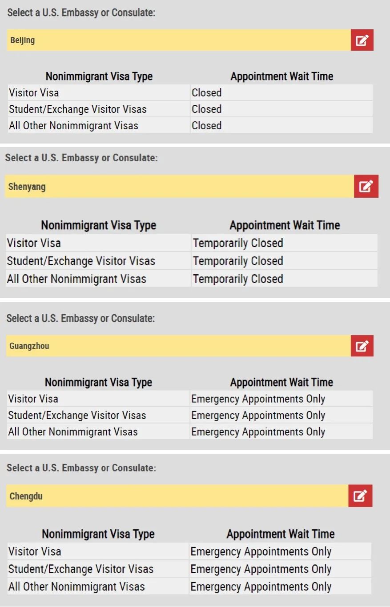Click Appointment Wait Time header under Chengdu

(x=281, y=534)
